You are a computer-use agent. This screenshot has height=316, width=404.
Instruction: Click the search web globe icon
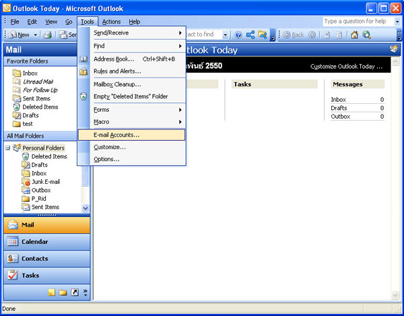[367, 35]
